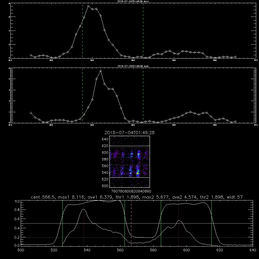Click the 'thr2 1.898' value
Viewport: 259px width, 259px height.
[x=212, y=197]
